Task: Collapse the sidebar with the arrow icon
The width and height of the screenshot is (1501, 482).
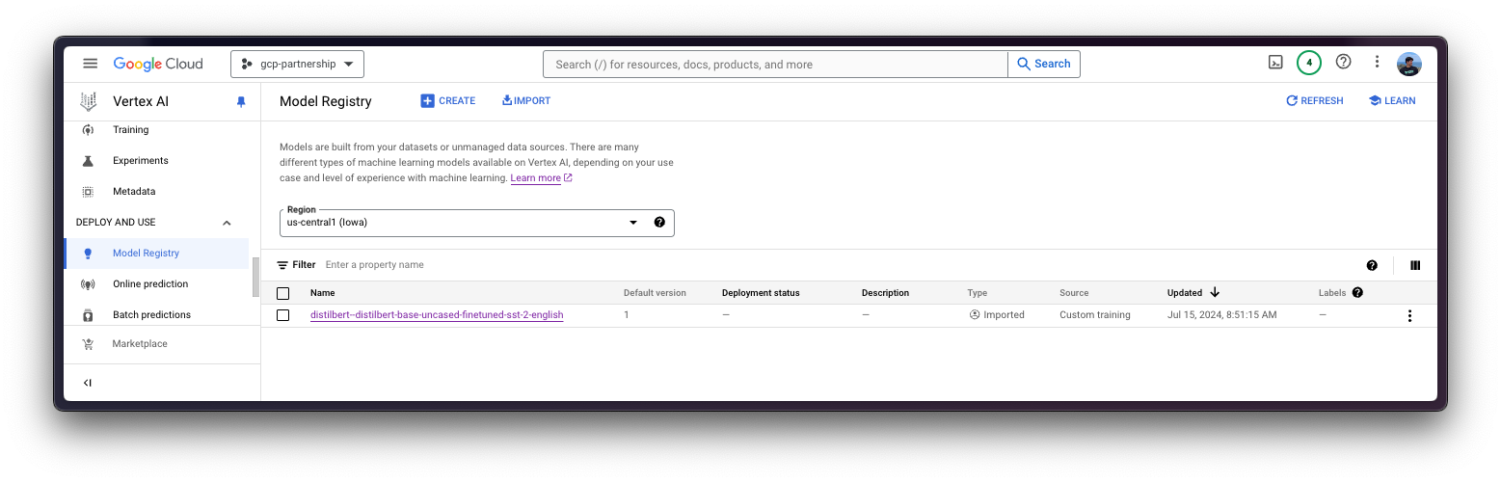Action: click(88, 383)
